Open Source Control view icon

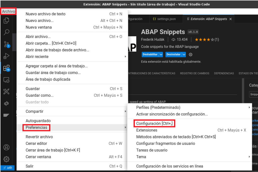(x=7, y=44)
